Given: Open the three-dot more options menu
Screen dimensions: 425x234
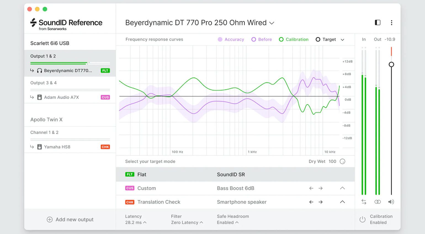Looking at the screenshot, I should [x=391, y=23].
